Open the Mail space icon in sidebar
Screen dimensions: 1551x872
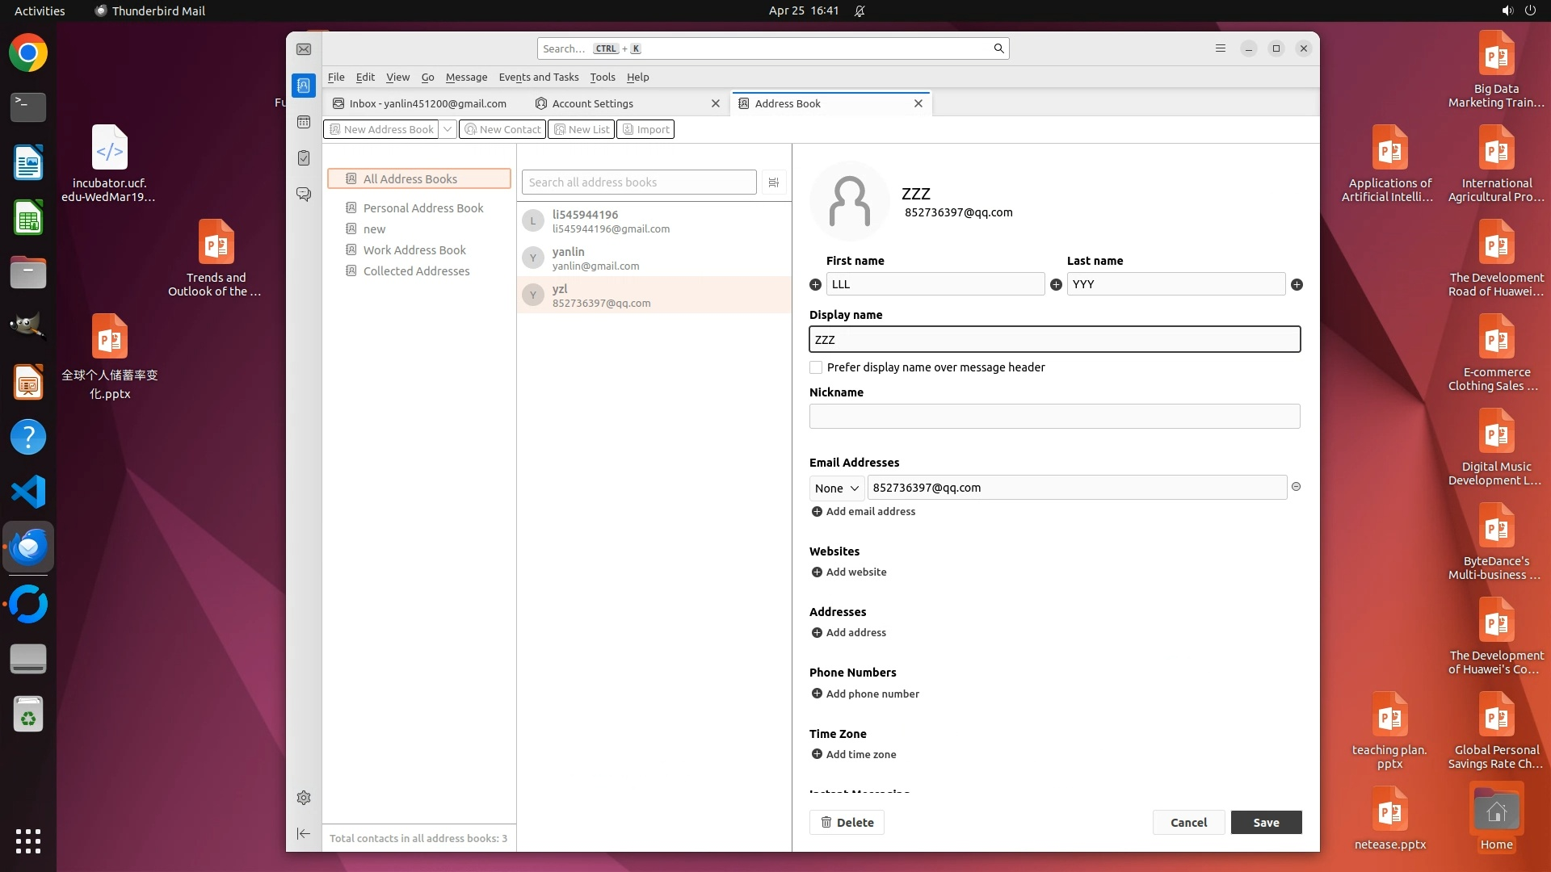click(304, 49)
